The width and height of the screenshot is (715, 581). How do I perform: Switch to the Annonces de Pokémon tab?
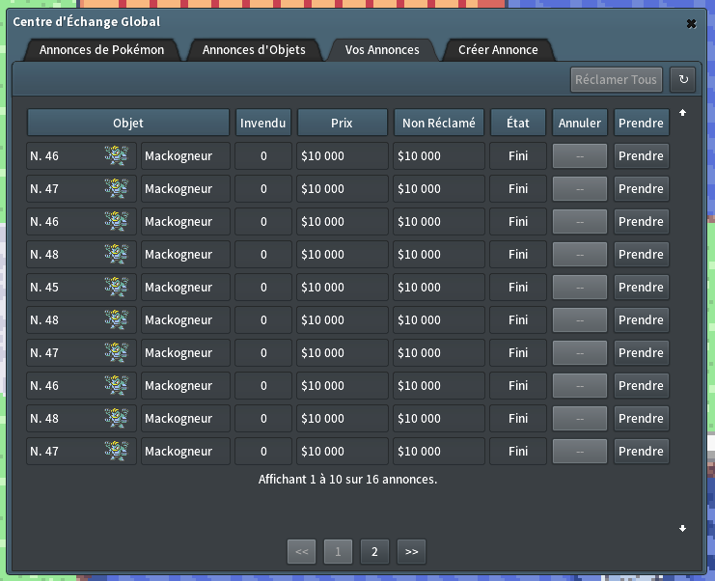(x=101, y=50)
